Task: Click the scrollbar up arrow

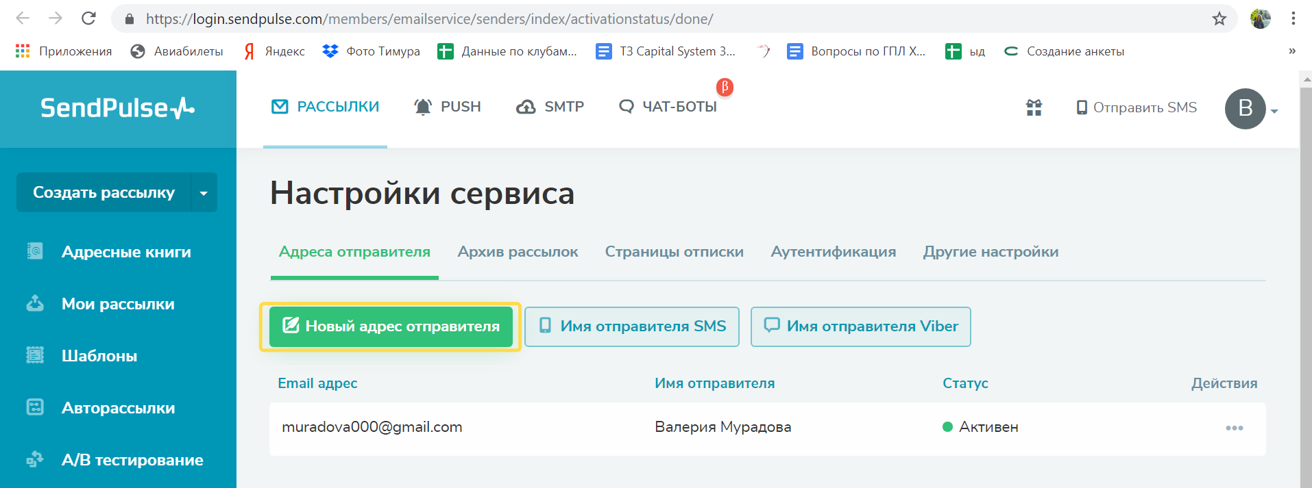Action: (x=1306, y=79)
